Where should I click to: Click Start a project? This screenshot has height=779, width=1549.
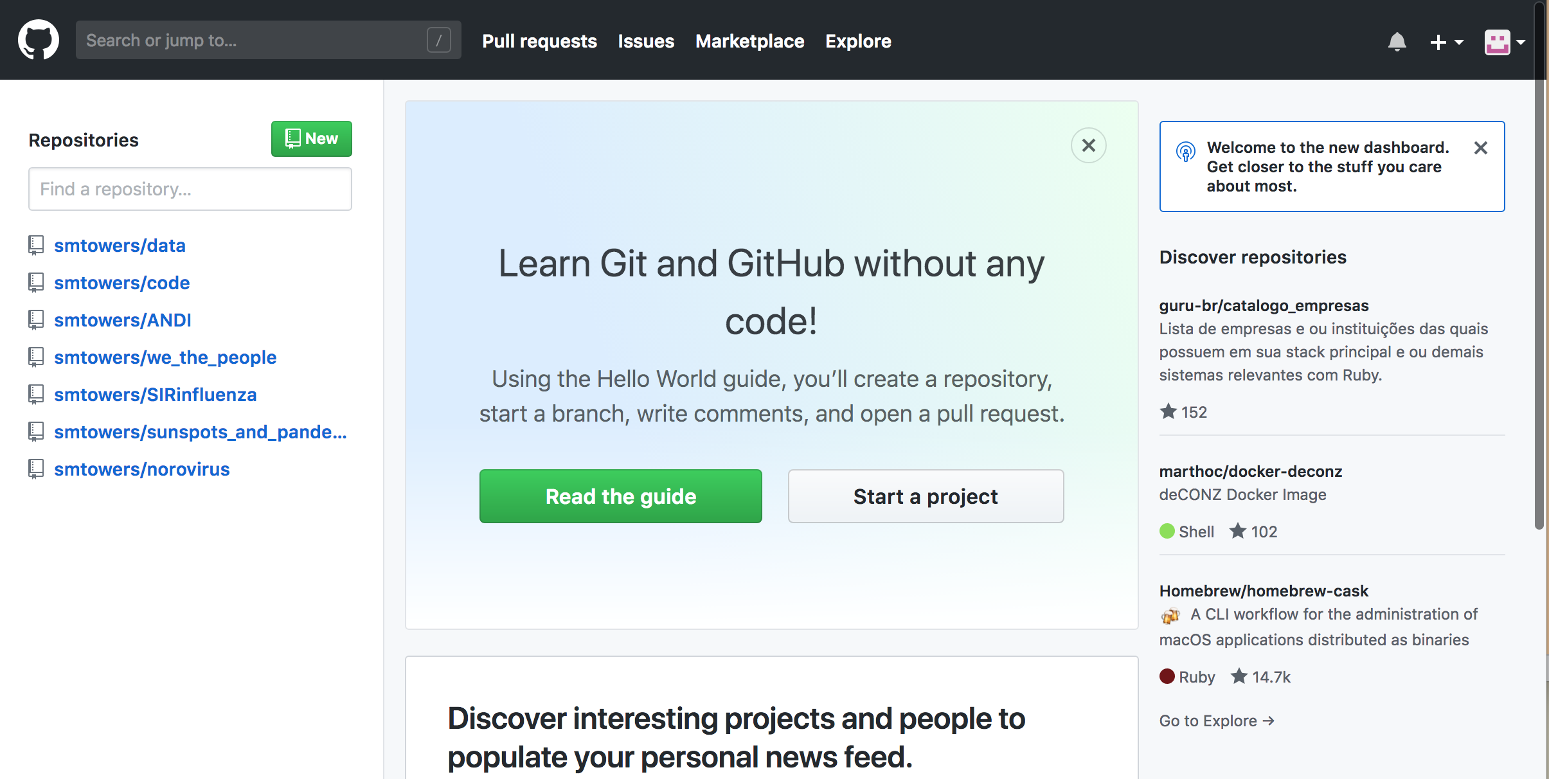coord(926,496)
